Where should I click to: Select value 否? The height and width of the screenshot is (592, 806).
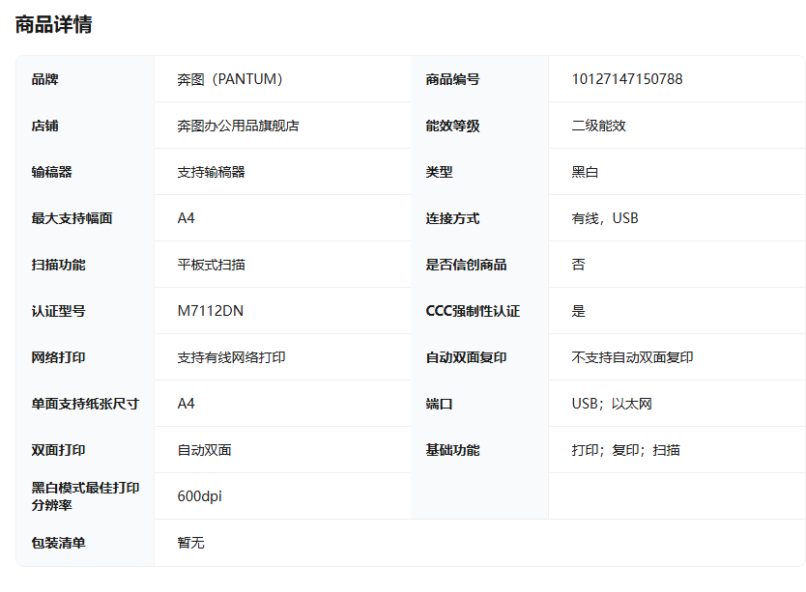(578, 265)
